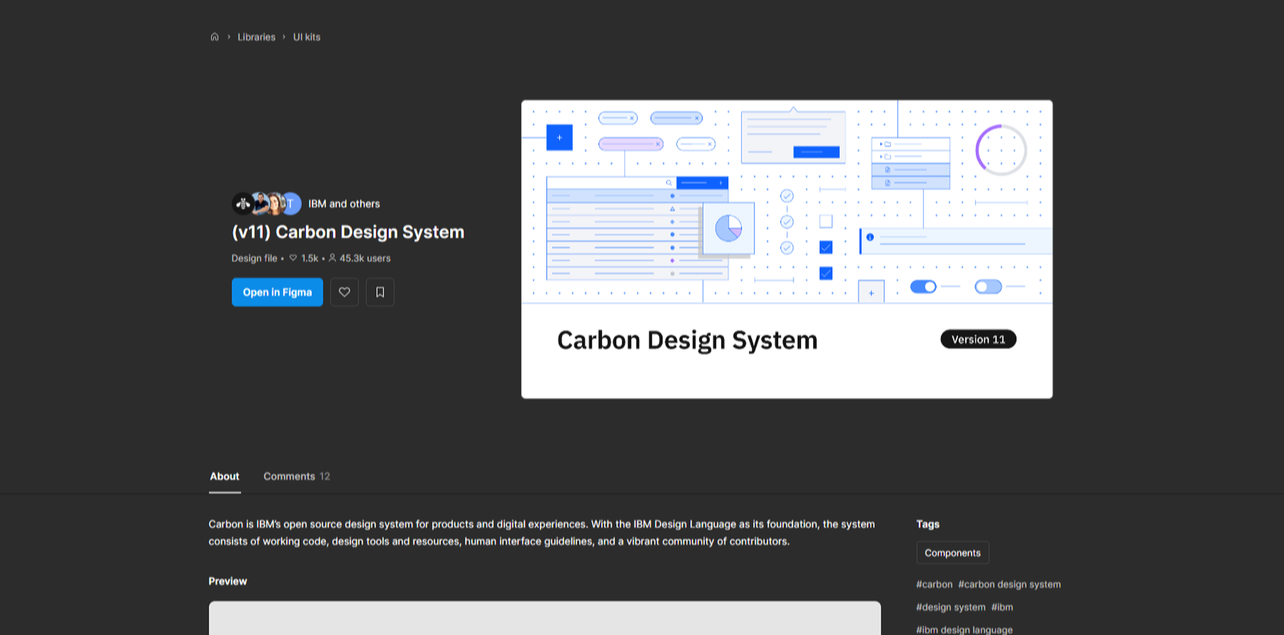Viewport: 1284px width, 635px height.
Task: Open the #carbon hashtag
Action: click(x=934, y=584)
